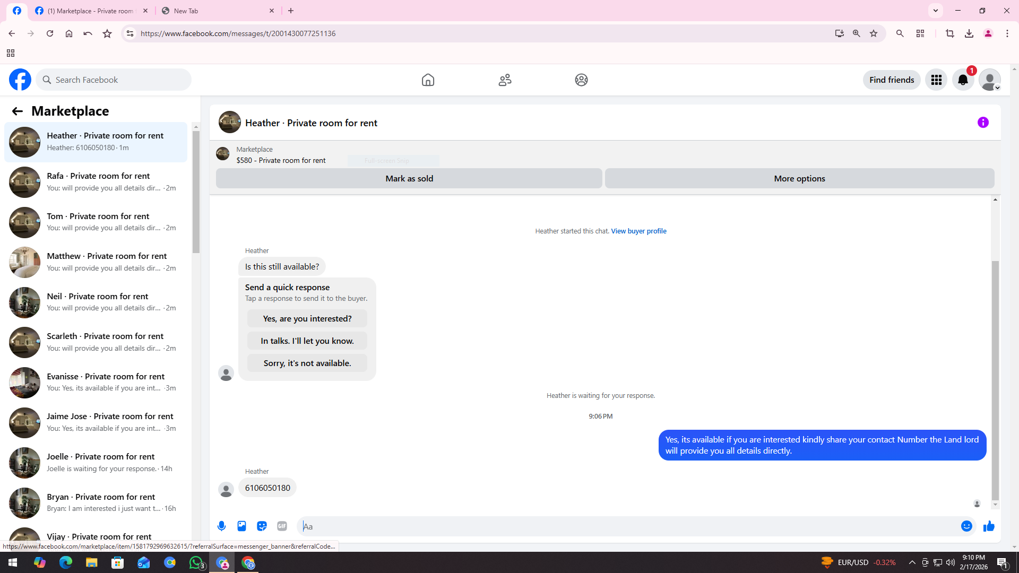
Task: Open conversation information purple icon
Action: click(x=983, y=123)
